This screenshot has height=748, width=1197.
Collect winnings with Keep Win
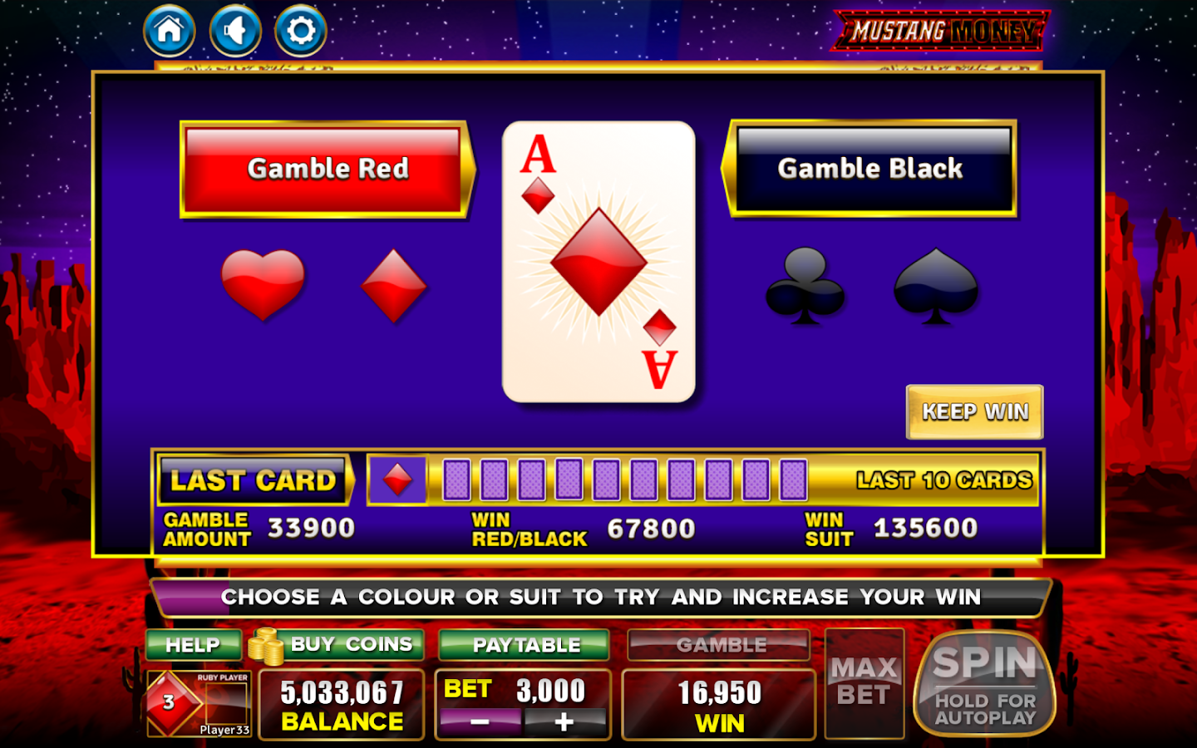tap(974, 411)
